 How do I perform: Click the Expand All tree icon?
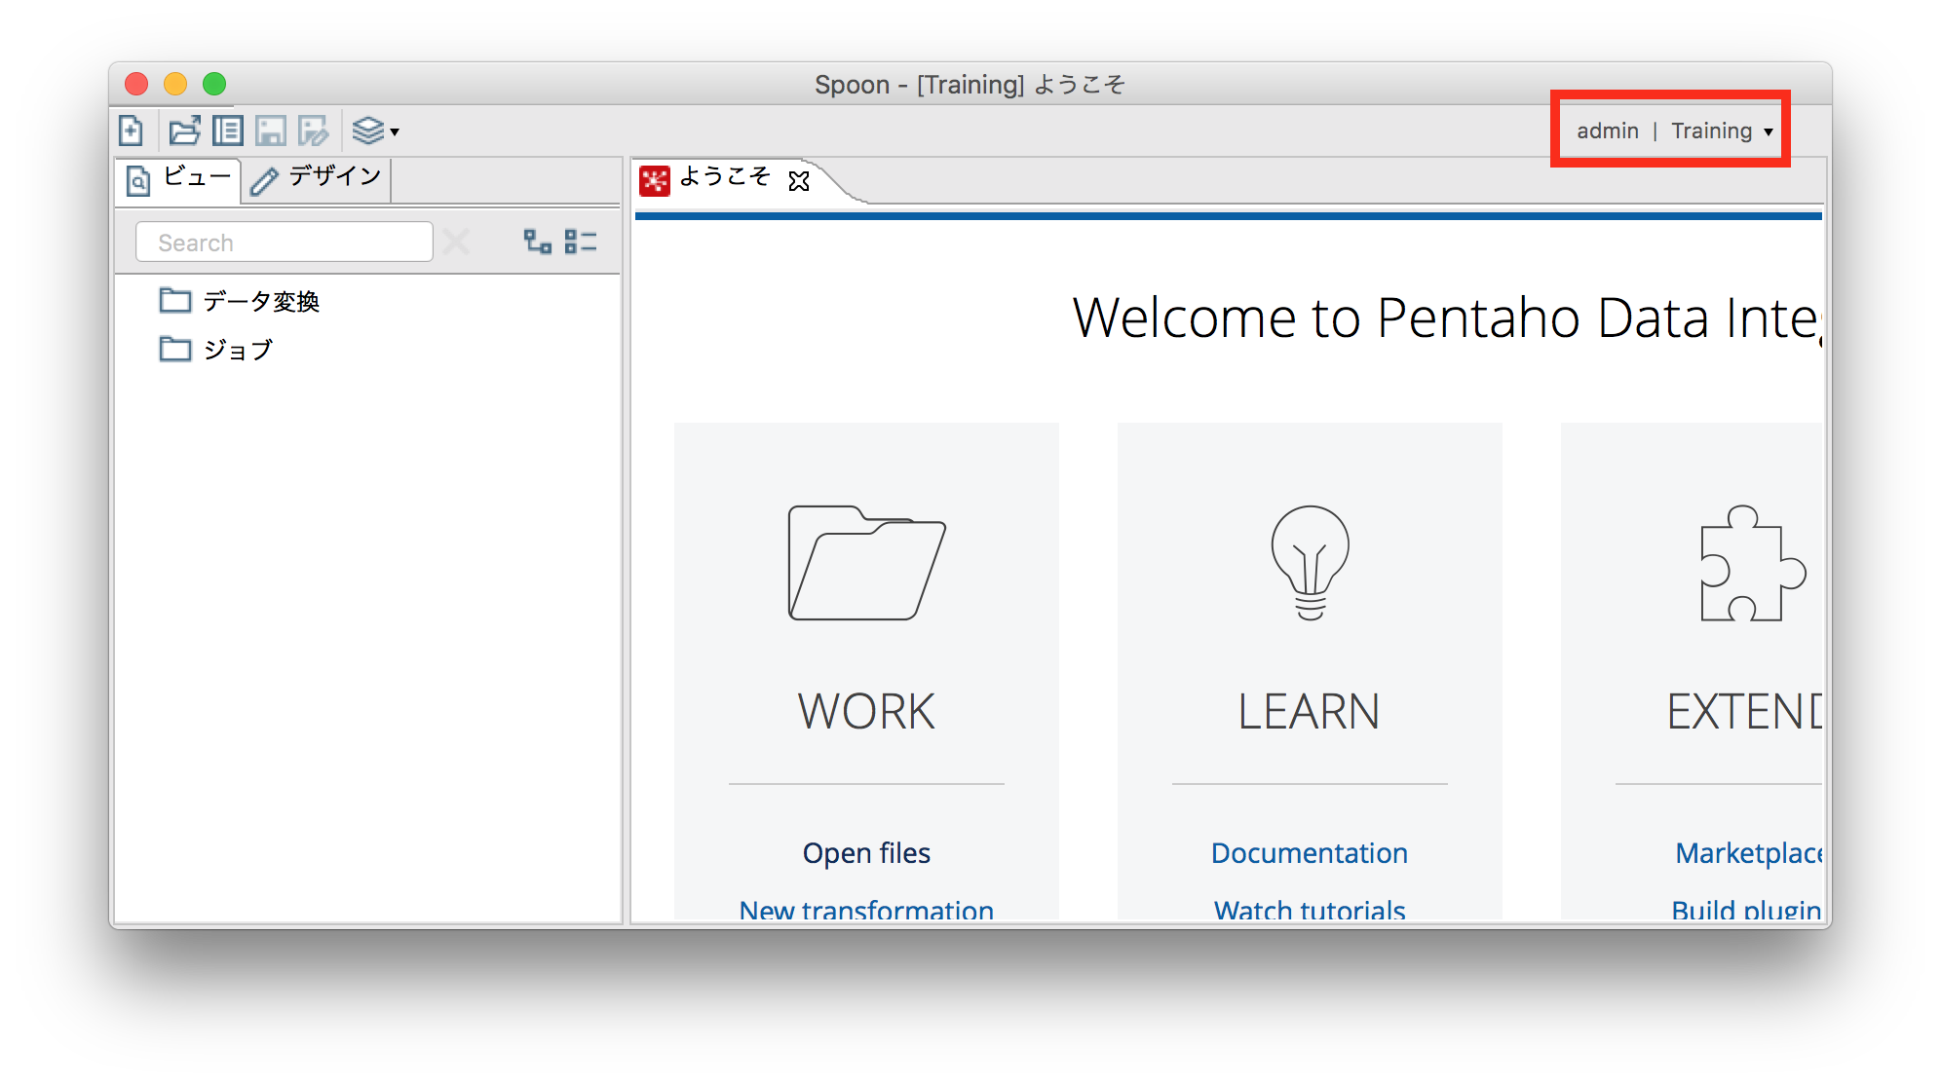tap(538, 242)
